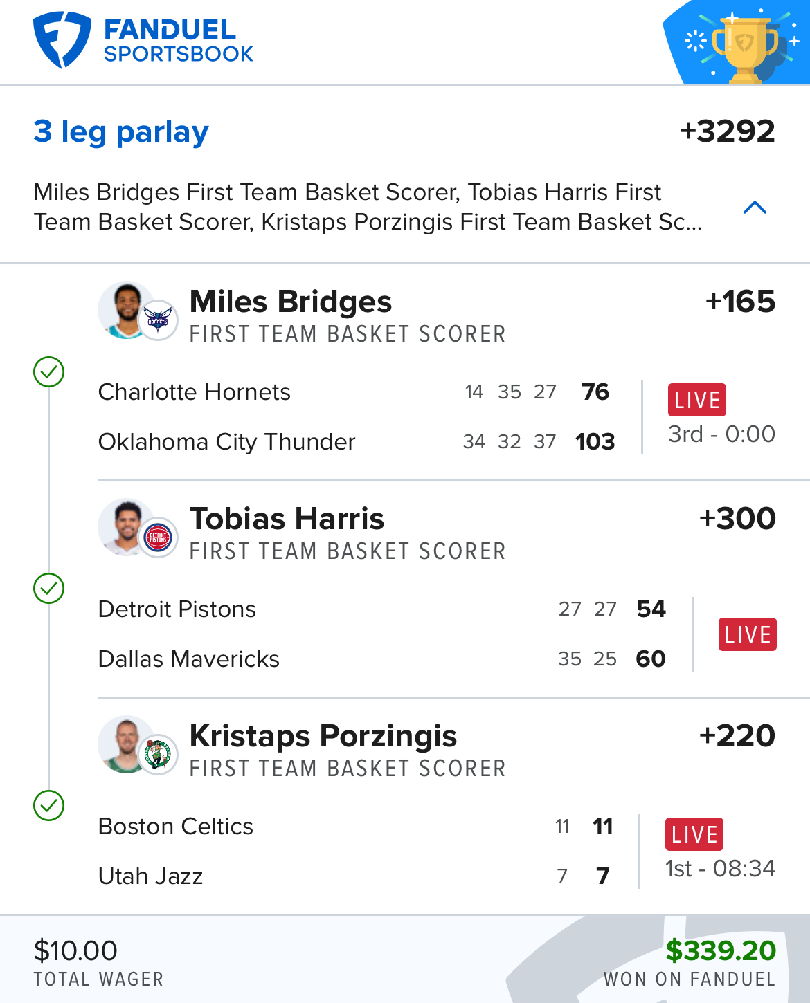This screenshot has width=810, height=1003.
Task: Click Miles Bridges player headshot
Action: (x=125, y=310)
